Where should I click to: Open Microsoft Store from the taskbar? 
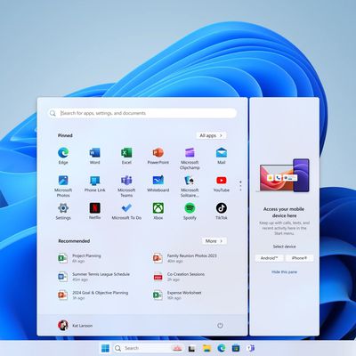(x=236, y=348)
